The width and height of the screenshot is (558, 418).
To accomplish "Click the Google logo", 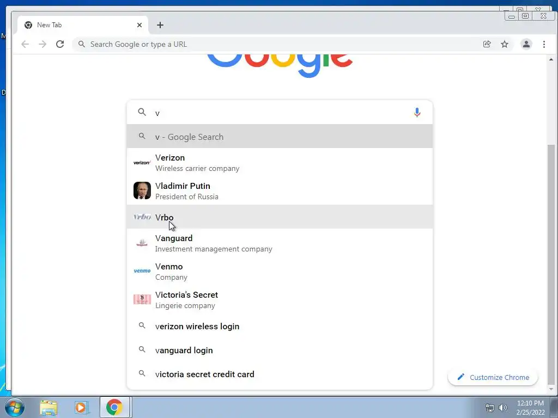I will [280, 66].
